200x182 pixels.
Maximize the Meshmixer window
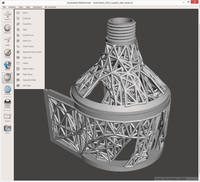click(x=188, y=2)
